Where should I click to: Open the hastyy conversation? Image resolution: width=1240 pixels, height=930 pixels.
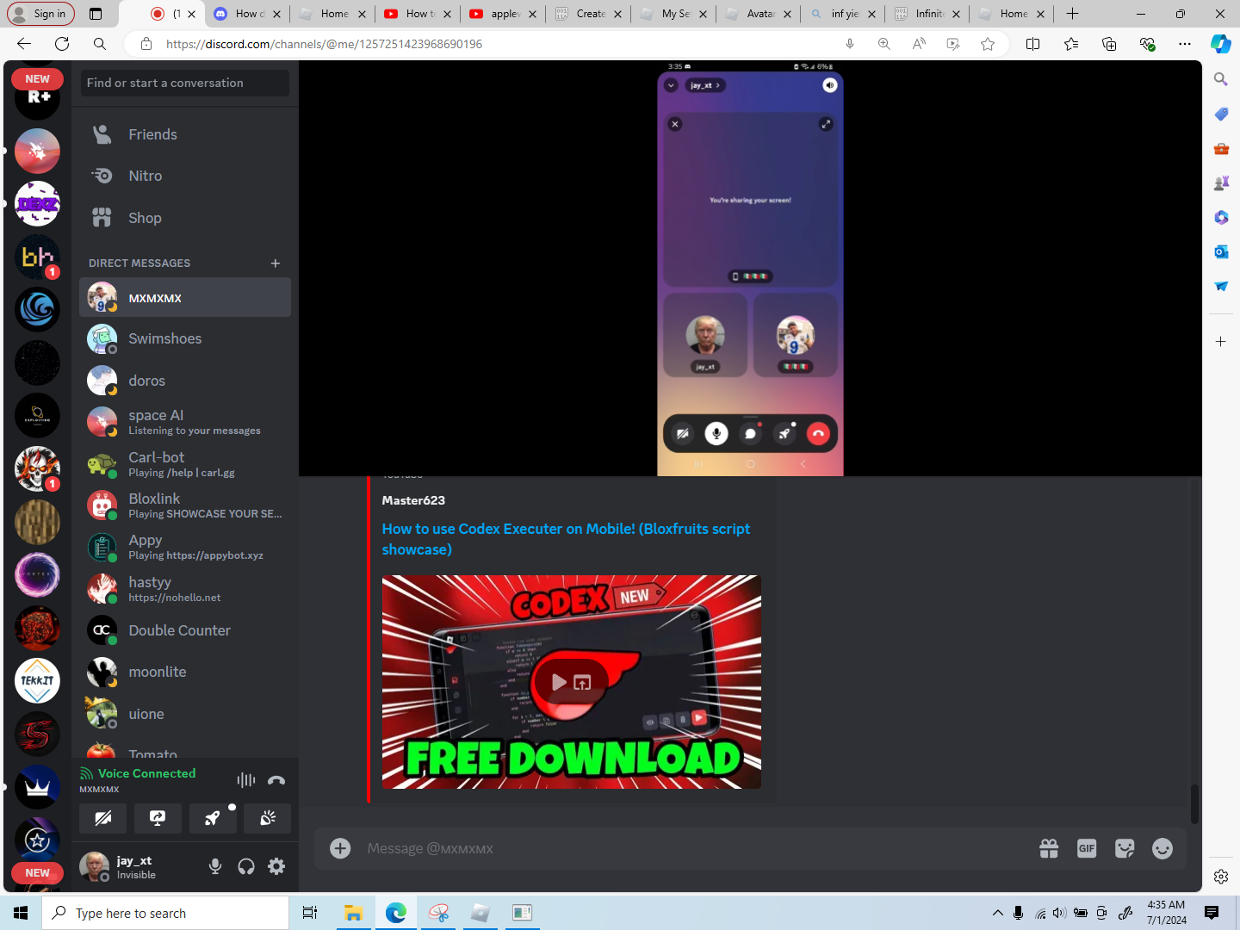pos(185,588)
